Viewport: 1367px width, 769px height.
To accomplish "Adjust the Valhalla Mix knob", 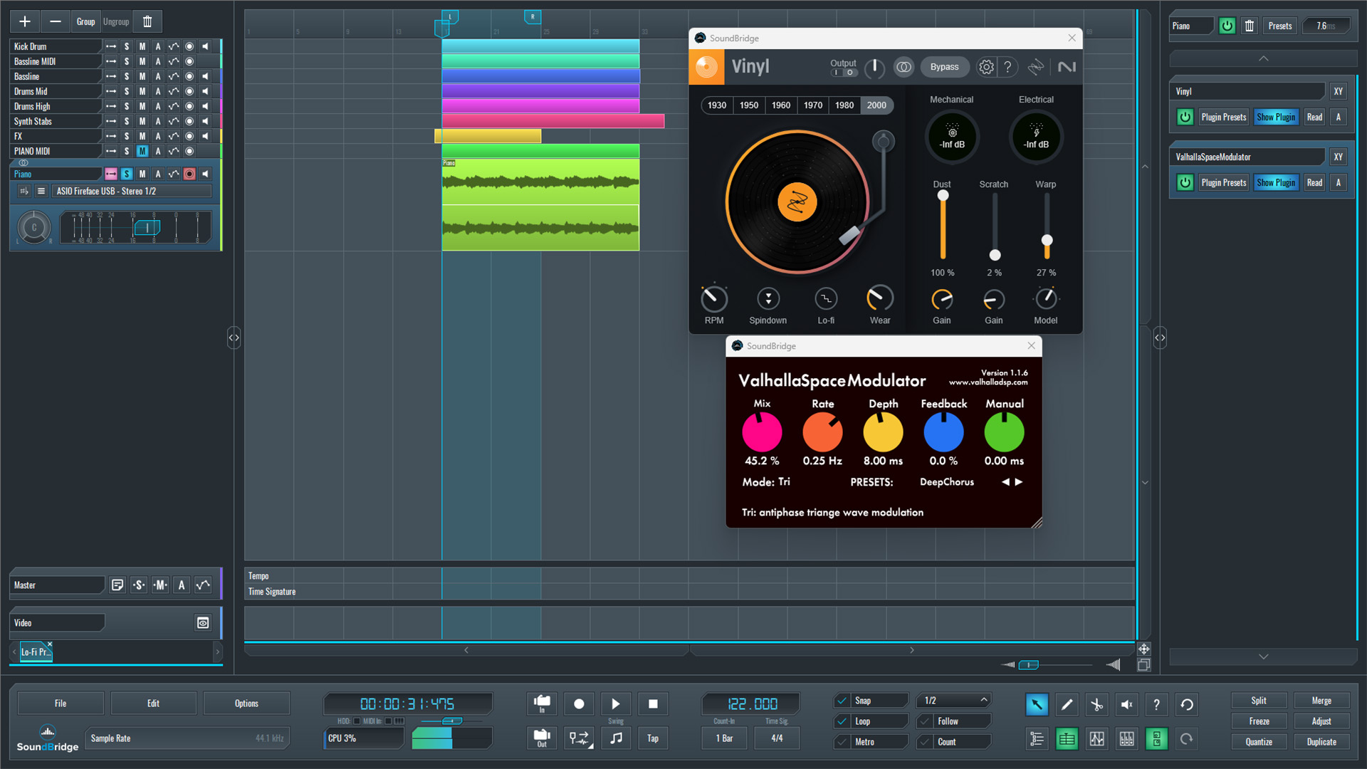I will click(x=762, y=432).
